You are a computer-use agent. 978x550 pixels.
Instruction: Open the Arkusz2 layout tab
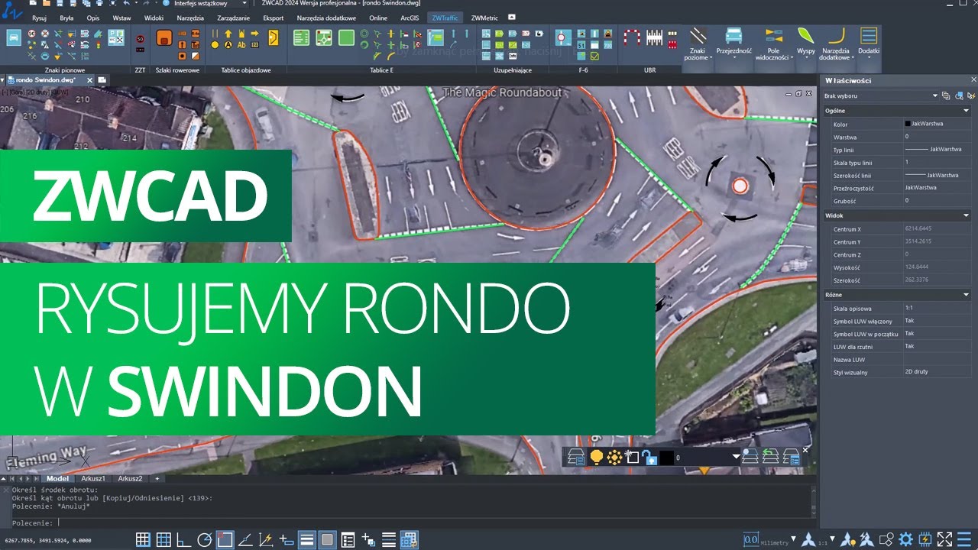point(130,479)
